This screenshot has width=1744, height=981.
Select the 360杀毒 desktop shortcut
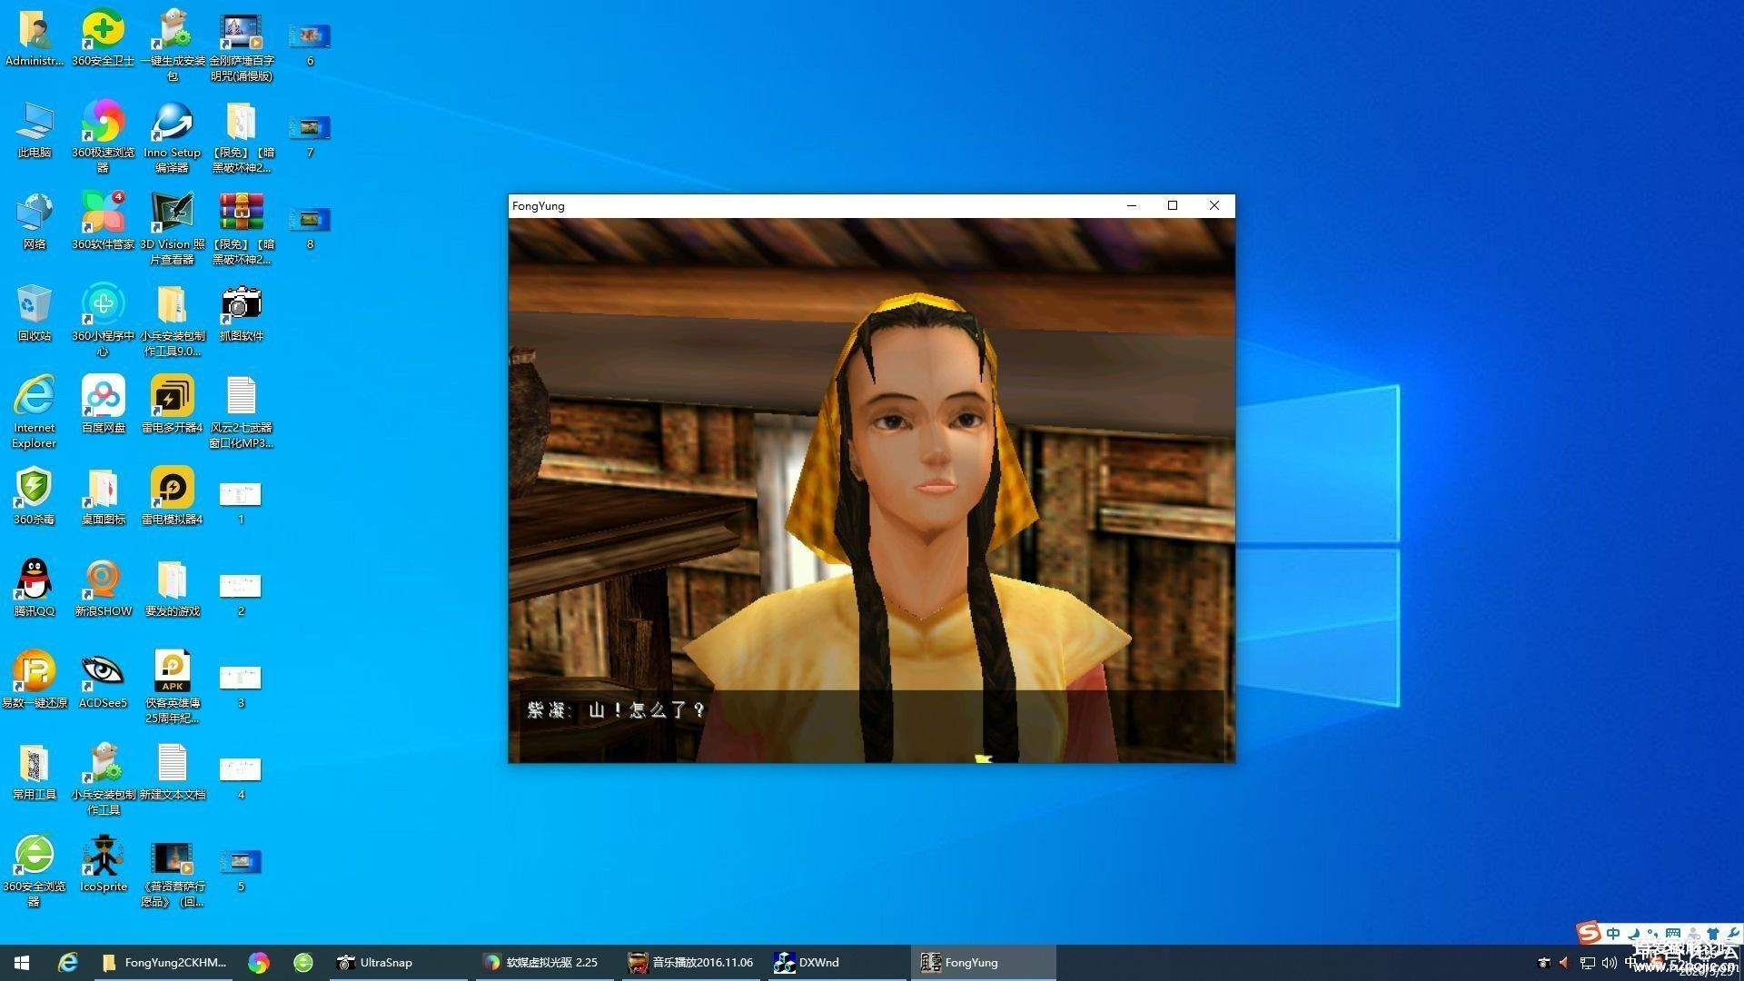pos(35,497)
